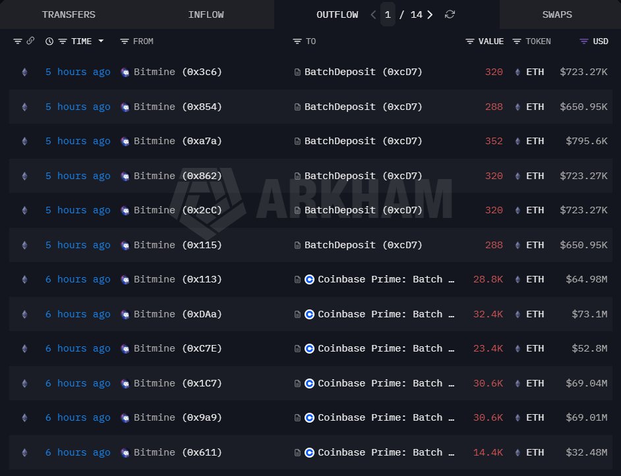Image resolution: width=621 pixels, height=476 pixels.
Task: Click the $73.1M USD amount
Action: tap(590, 314)
